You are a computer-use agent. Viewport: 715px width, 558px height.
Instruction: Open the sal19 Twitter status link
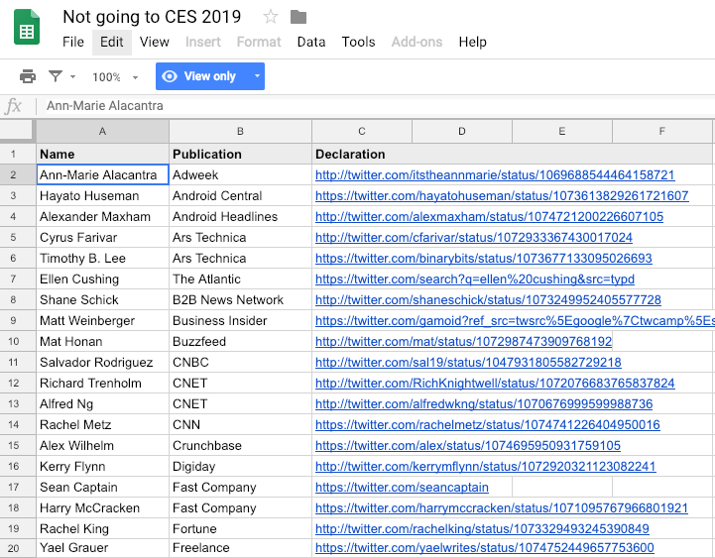pyautogui.click(x=468, y=363)
